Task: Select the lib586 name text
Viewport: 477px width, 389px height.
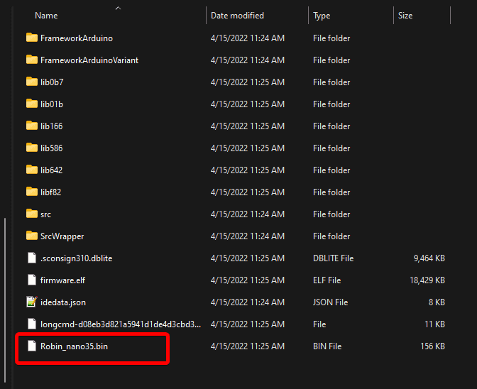Action: [51, 148]
